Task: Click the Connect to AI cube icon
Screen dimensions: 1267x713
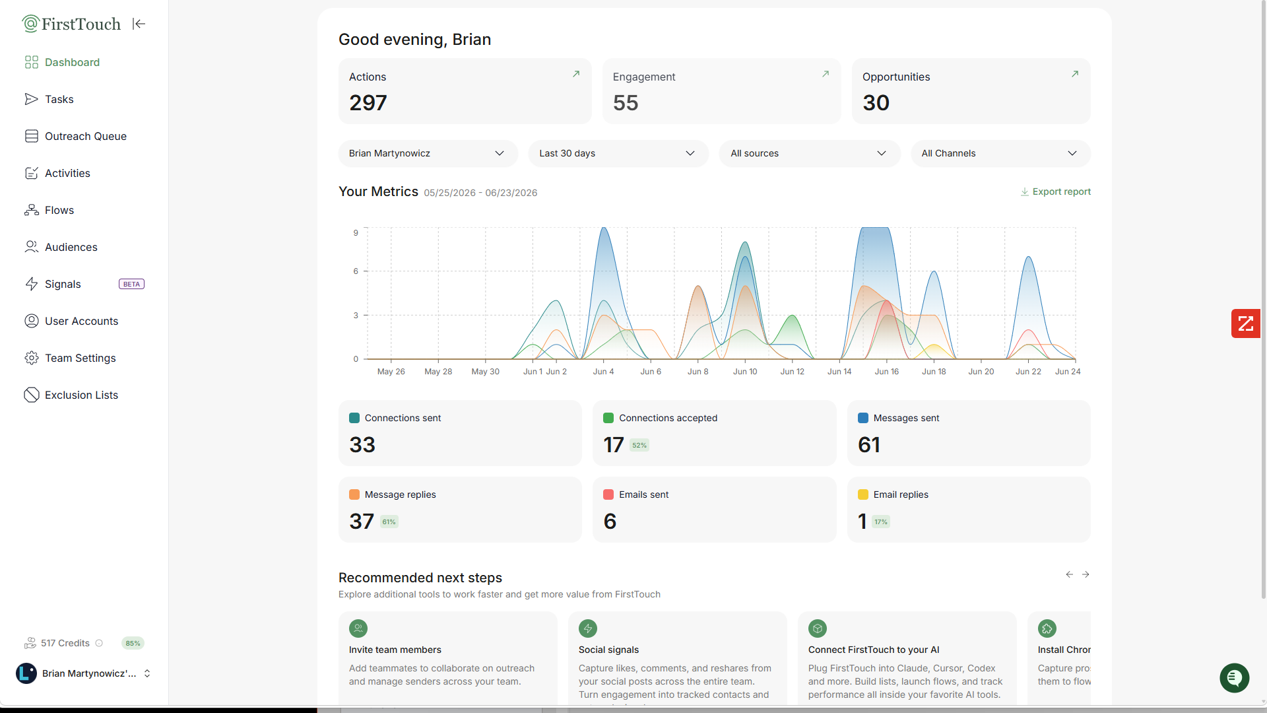Action: (x=818, y=628)
